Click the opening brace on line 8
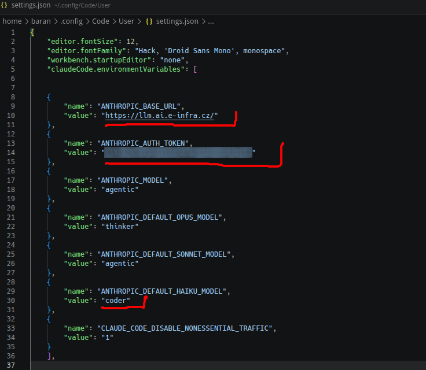This screenshot has width=426, height=370. (49, 97)
